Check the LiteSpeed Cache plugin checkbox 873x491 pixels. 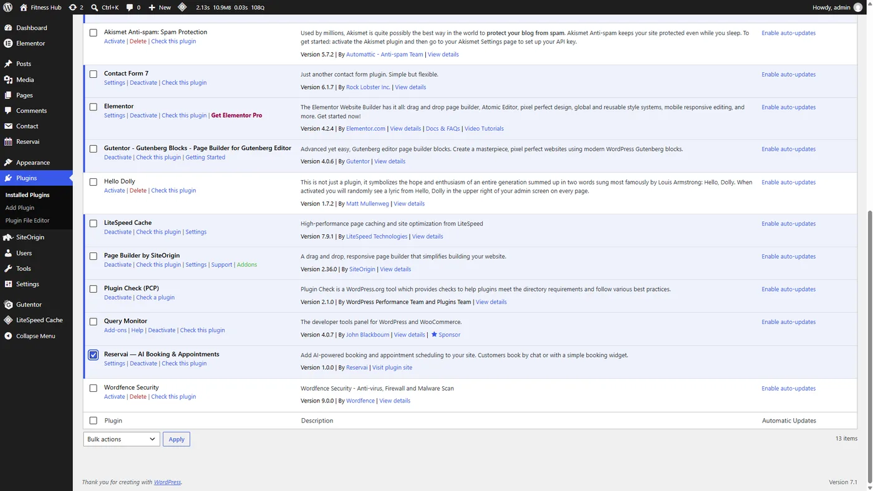coord(94,223)
